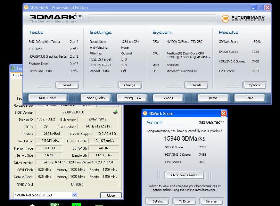The height and width of the screenshot is (206, 280).
Task: Click the Bandwidth field 117.9 GB/s
Action: click(104, 155)
